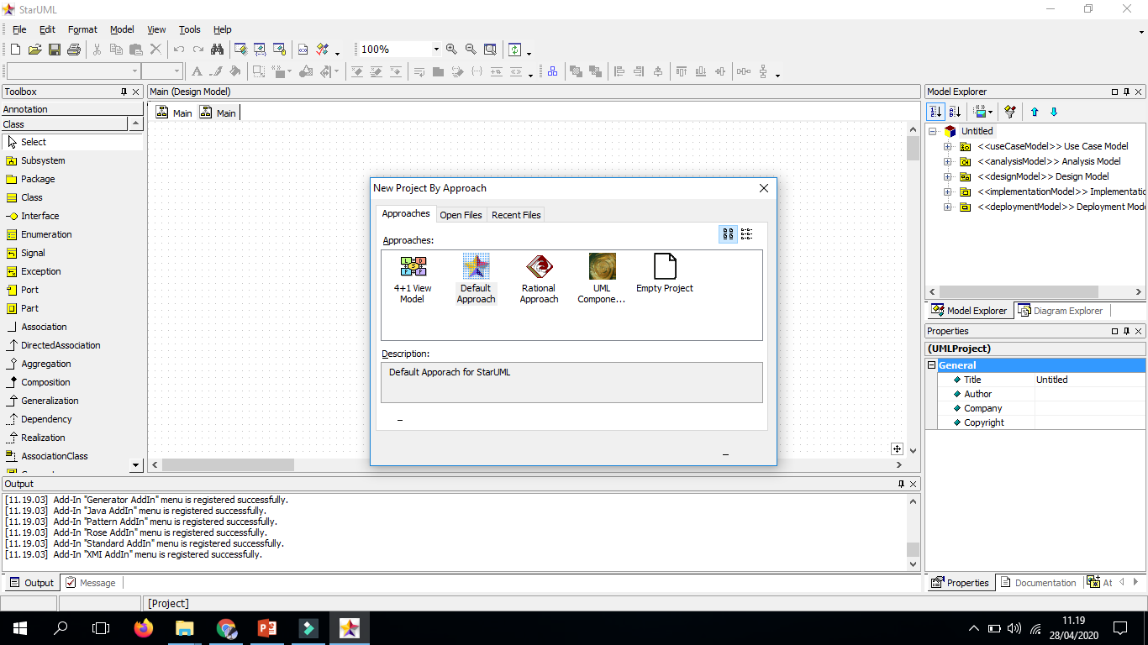Open the font name combo box
Viewport: 1148px width, 645px height.
pyautogui.click(x=72, y=71)
